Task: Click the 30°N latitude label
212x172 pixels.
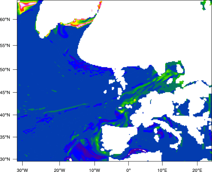Action: pyautogui.click(x=5, y=159)
